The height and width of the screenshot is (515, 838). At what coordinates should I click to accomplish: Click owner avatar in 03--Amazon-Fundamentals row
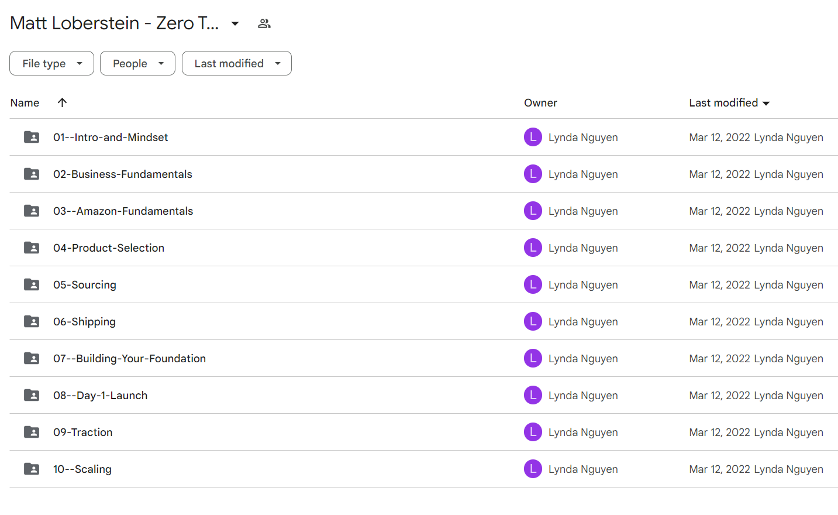coord(533,211)
